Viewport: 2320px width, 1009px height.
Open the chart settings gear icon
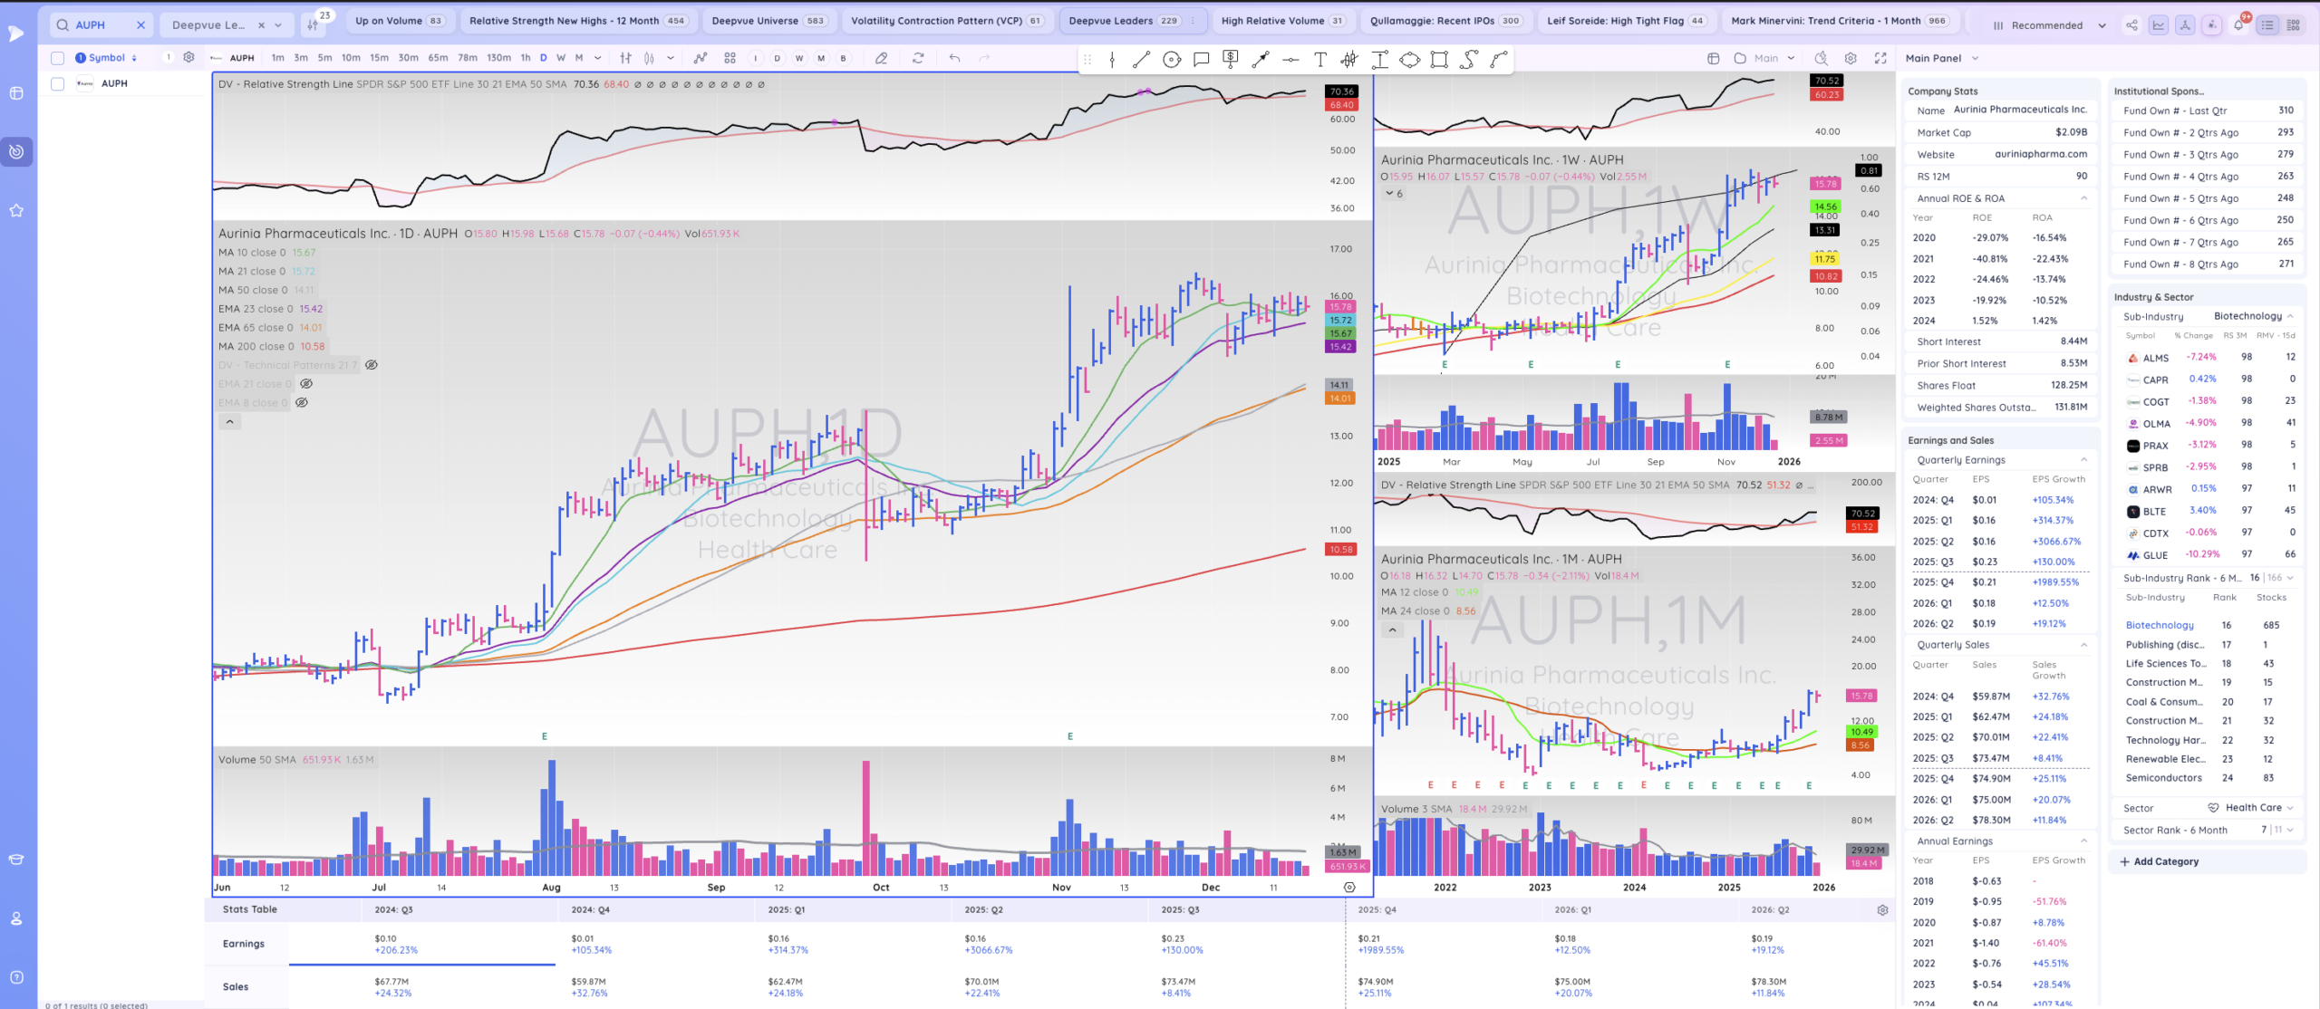point(1851,58)
